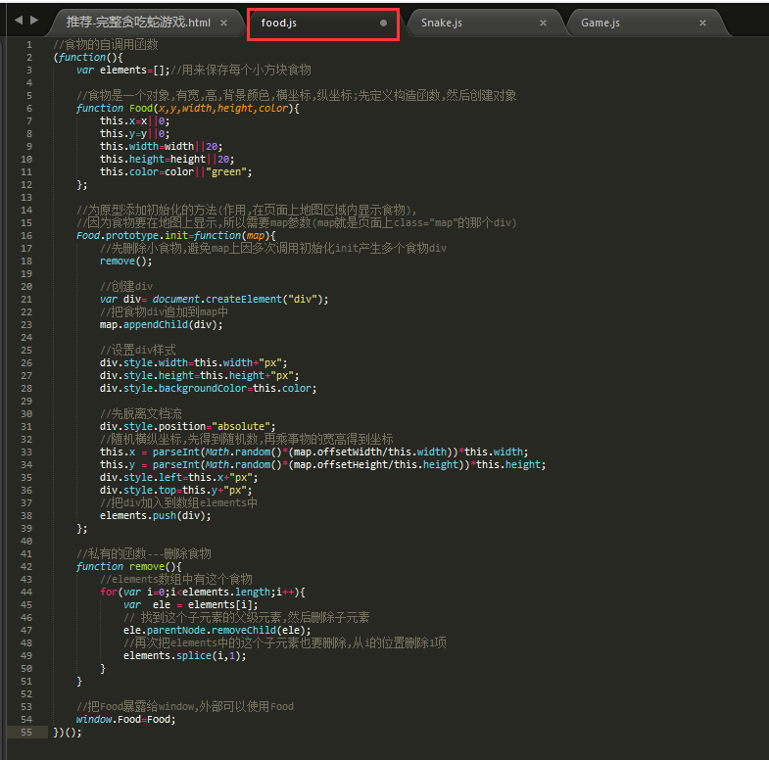Screen dimensions: 769x760
Task: Go to previous tab with left arrow
Action: pyautogui.click(x=19, y=21)
